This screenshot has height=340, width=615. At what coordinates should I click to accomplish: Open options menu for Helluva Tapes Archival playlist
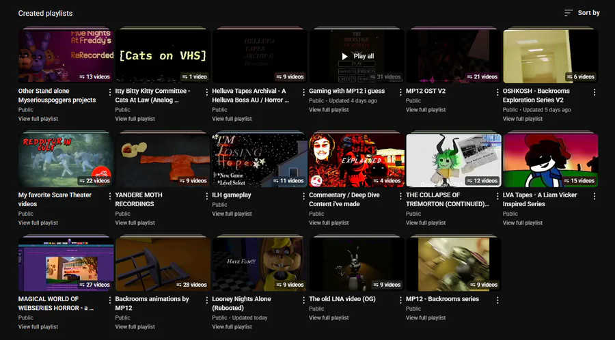point(303,92)
